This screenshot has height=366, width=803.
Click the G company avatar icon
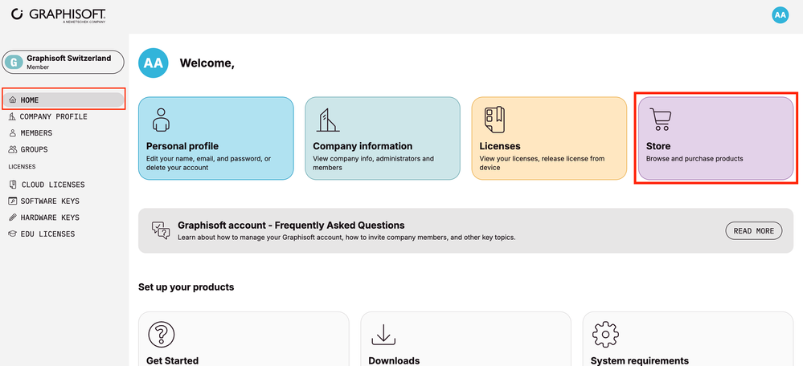click(x=14, y=63)
